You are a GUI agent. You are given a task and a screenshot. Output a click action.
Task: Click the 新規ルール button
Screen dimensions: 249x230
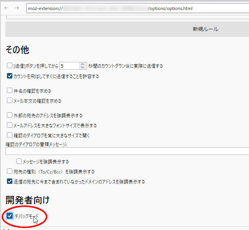pos(127,29)
